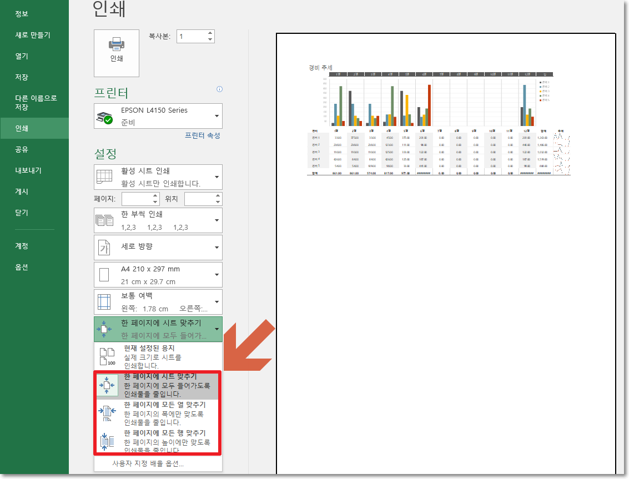The image size is (629, 479).
Task: Open the 활성 시트 인쇄 print range dropdown
Action: point(216,177)
